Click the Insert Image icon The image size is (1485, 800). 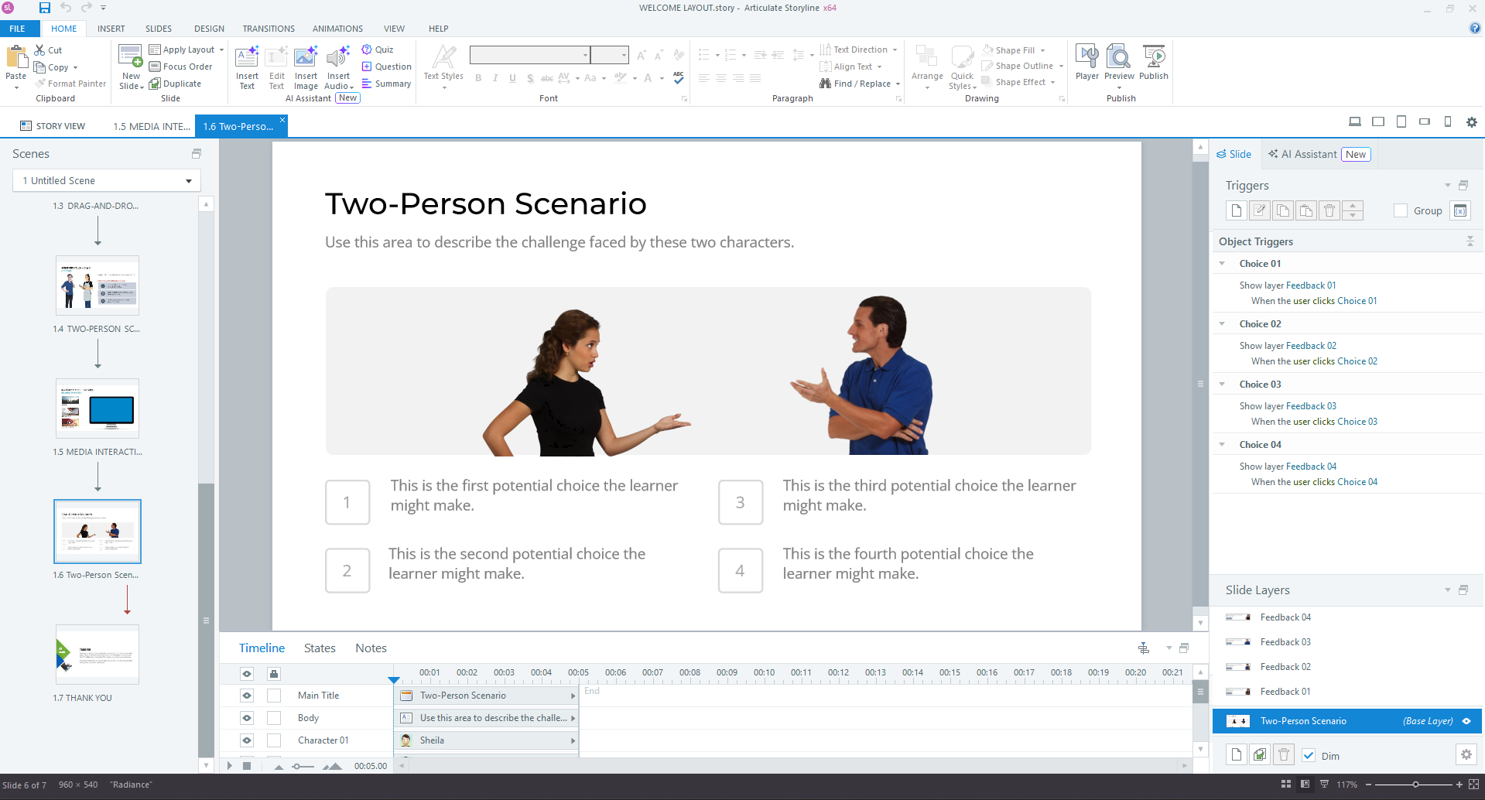point(306,58)
